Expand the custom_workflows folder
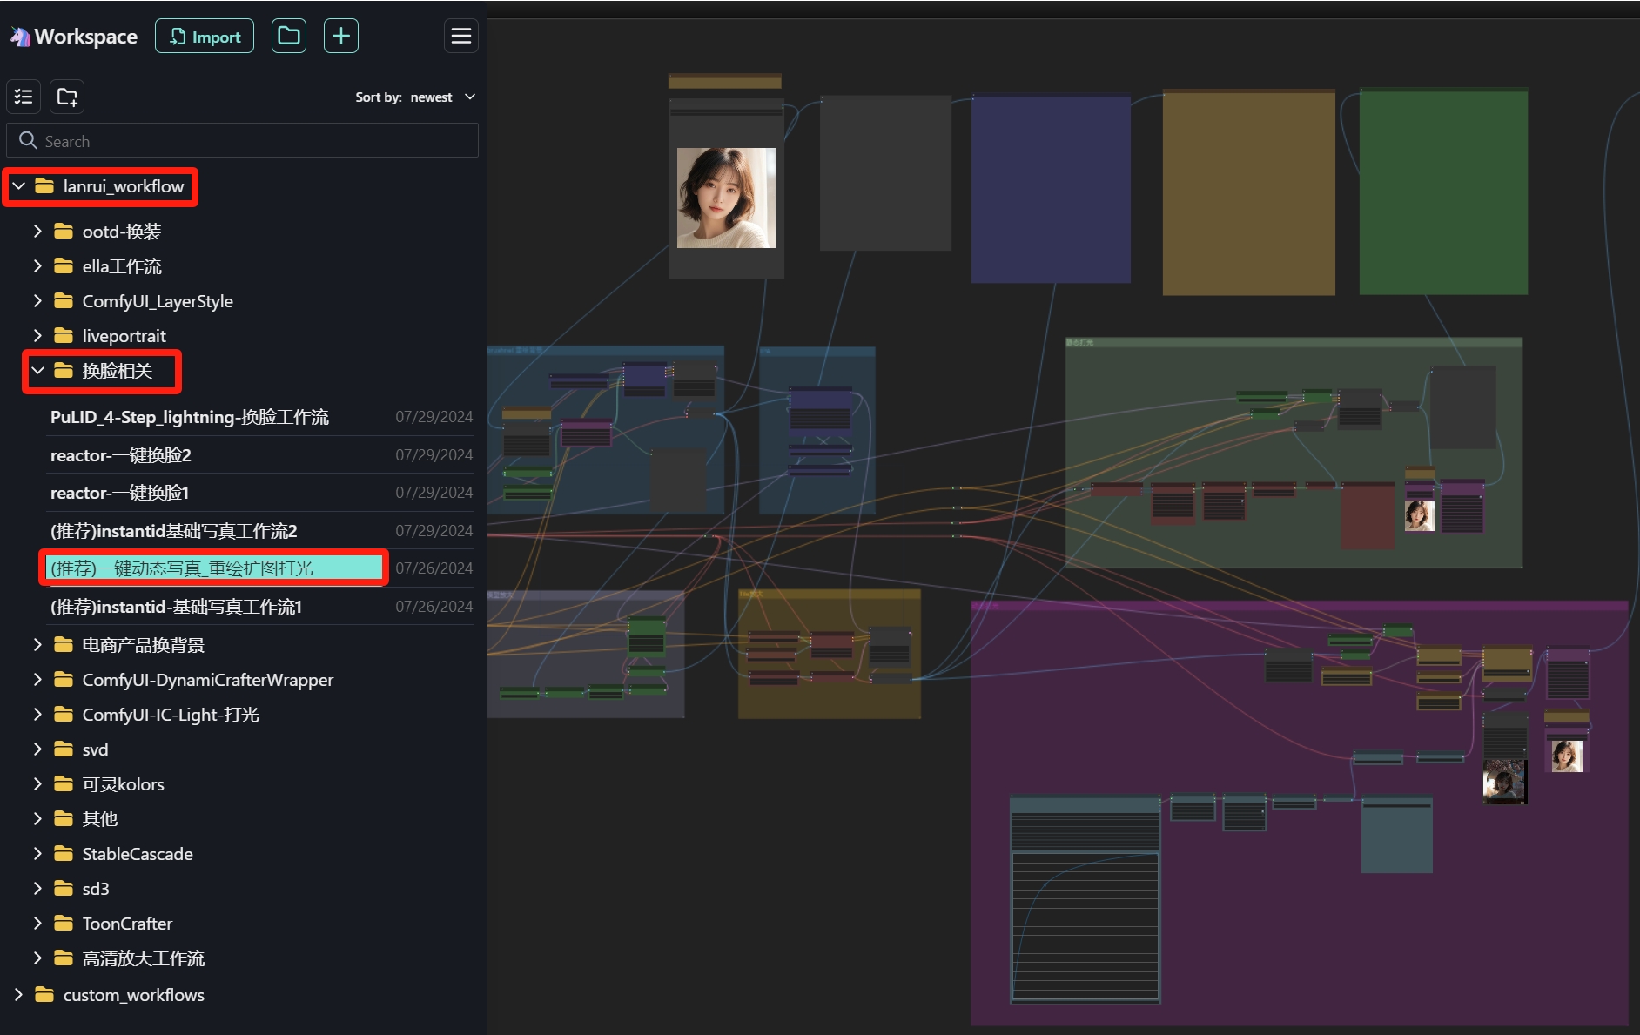The height and width of the screenshot is (1035, 1640). tap(18, 995)
